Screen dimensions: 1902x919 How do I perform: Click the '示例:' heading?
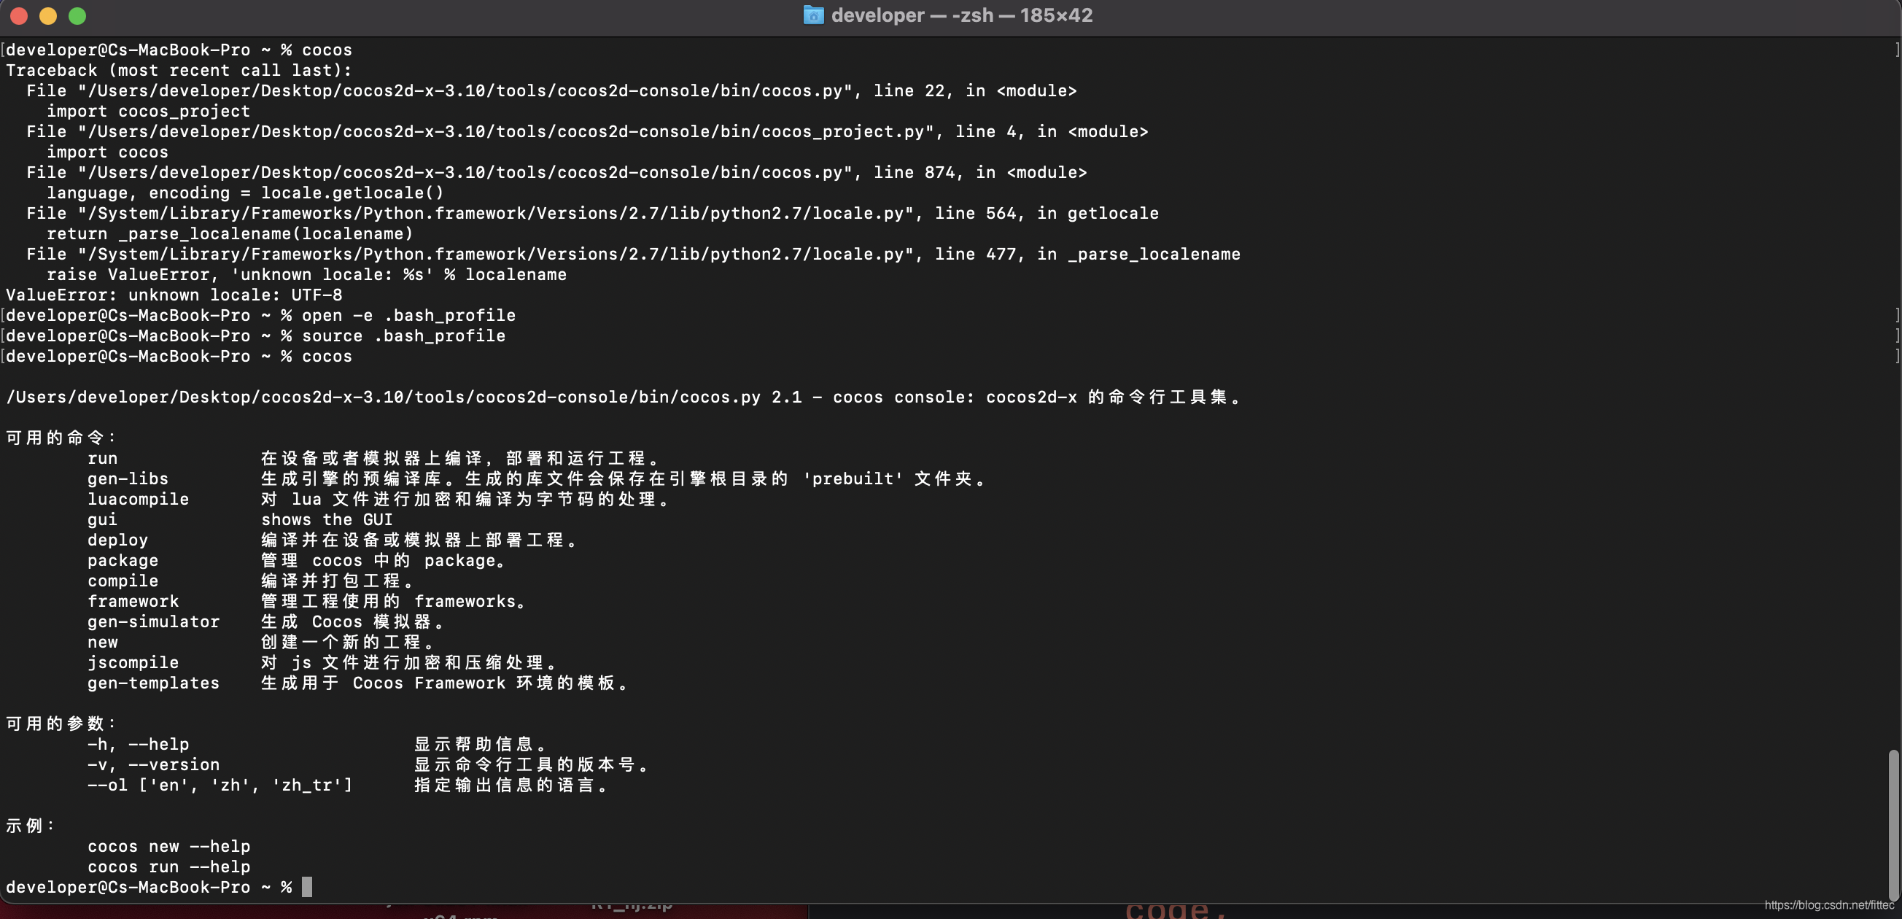[x=31, y=826]
